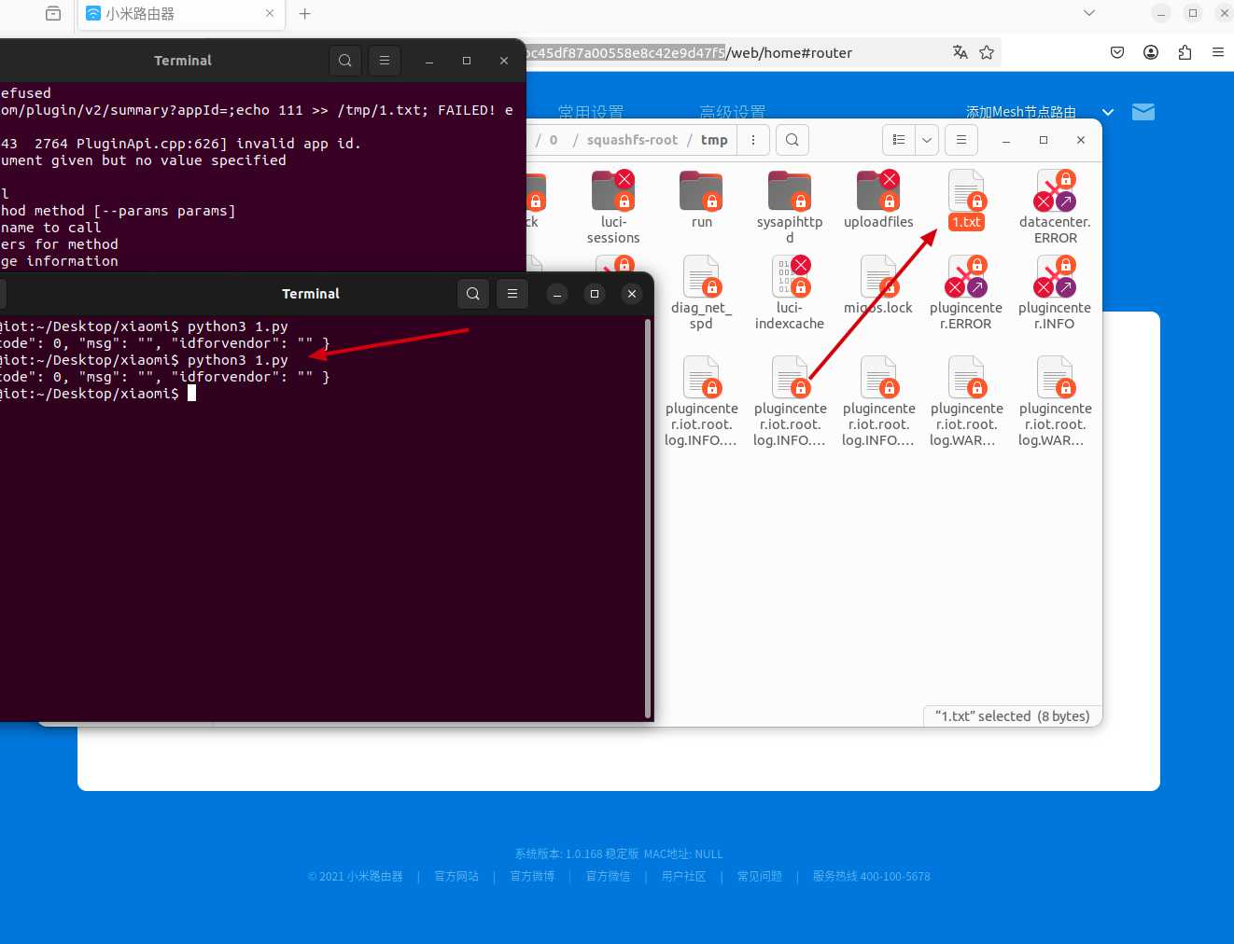Select the datacenter.ERROR link file
Screen dimensions: 1234x944
click(1055, 207)
